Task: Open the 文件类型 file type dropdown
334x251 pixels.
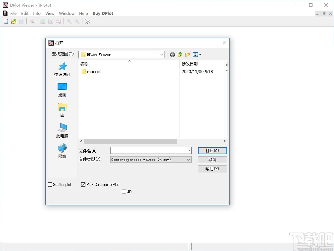Action: click(x=189, y=160)
